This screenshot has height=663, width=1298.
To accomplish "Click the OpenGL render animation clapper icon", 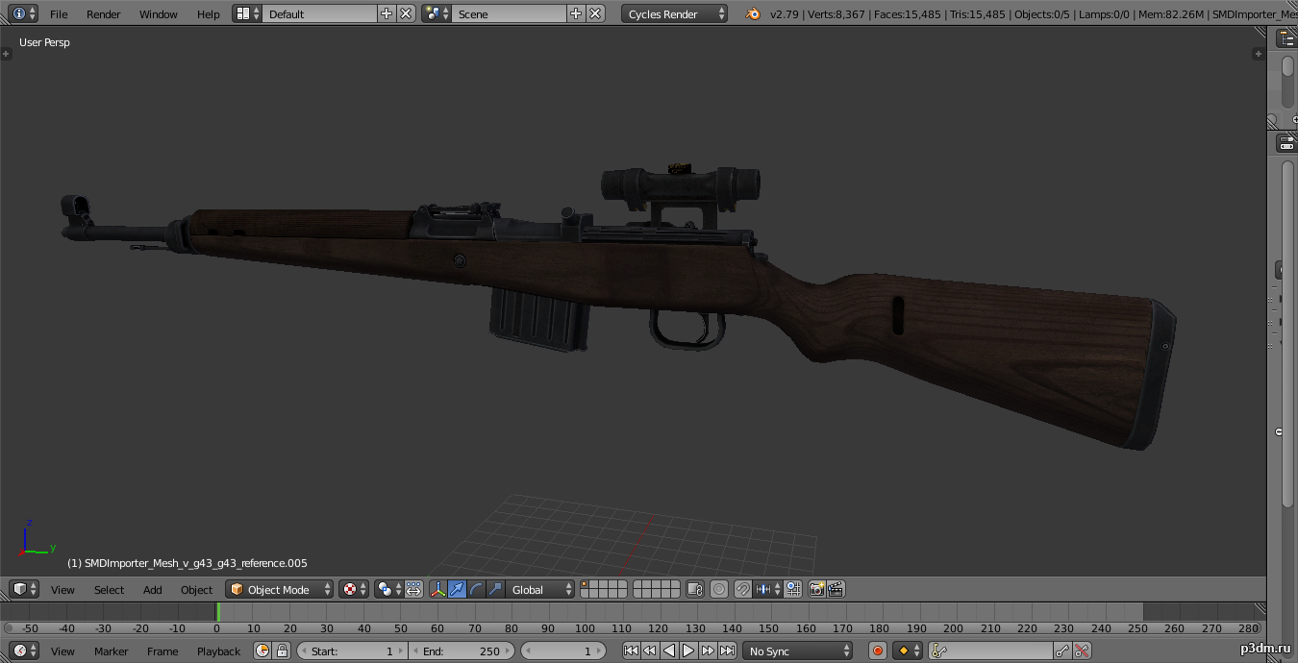I will 836,589.
